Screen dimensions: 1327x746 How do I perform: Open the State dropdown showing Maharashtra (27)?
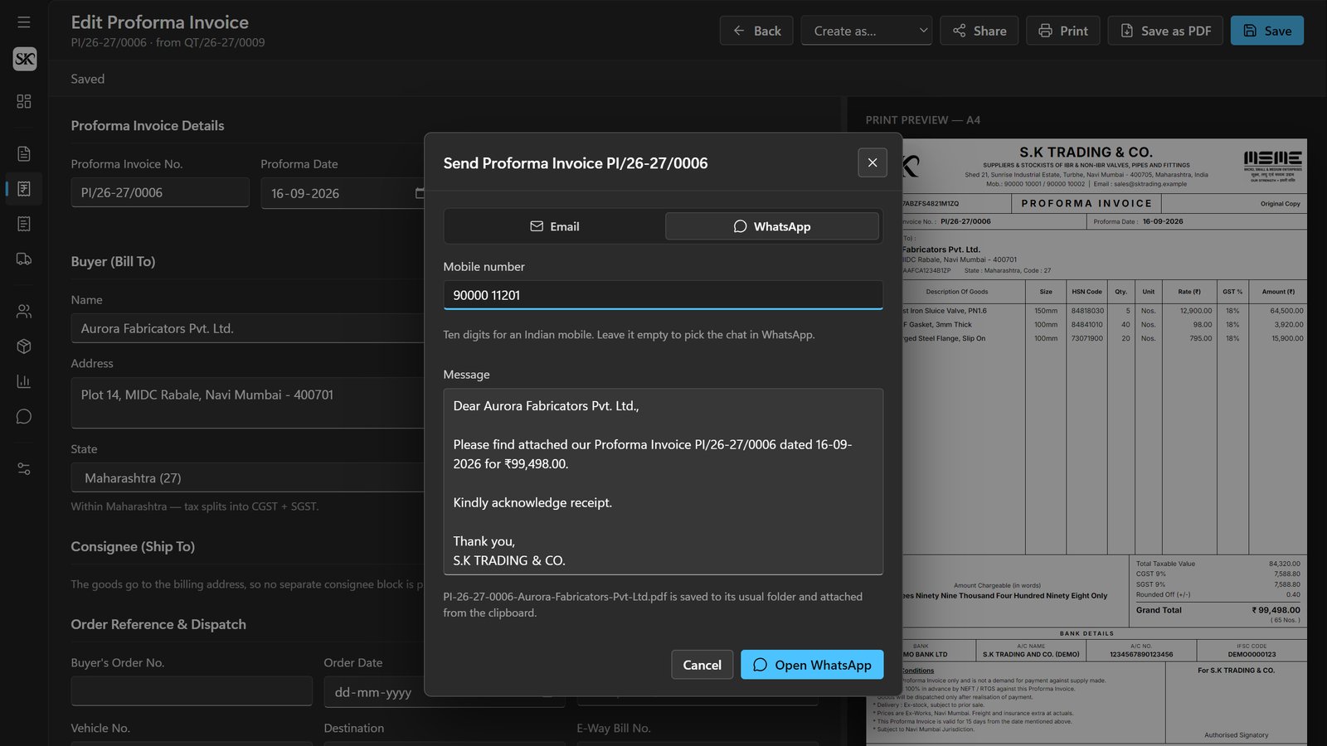pyautogui.click(x=248, y=477)
